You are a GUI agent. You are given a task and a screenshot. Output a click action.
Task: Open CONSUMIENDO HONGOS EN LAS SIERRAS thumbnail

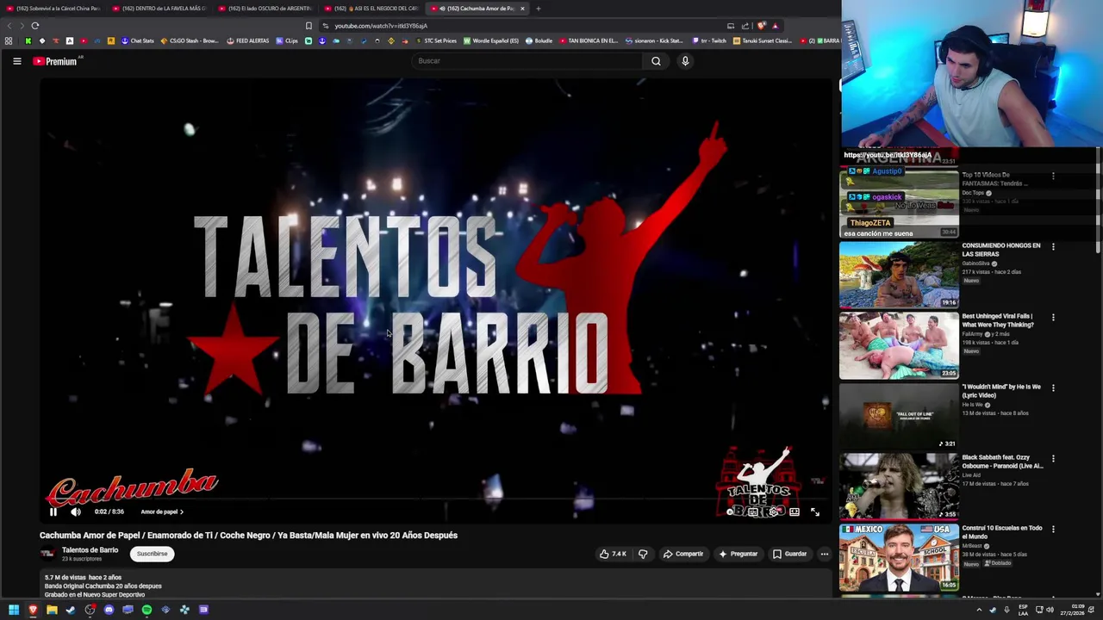899,275
